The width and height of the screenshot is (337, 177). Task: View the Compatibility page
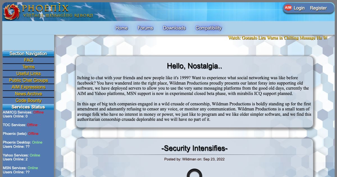pos(208,28)
